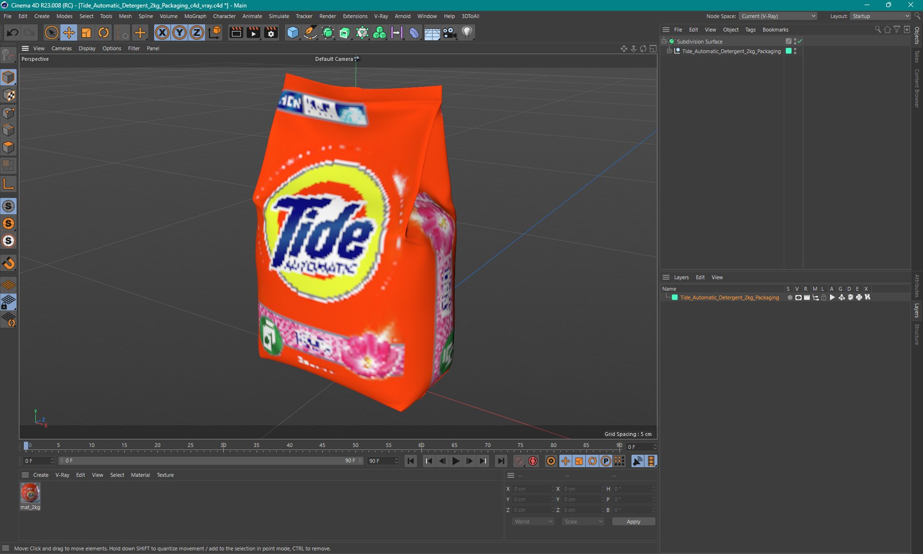Toggle X axis lock
923x554 pixels.
(162, 33)
